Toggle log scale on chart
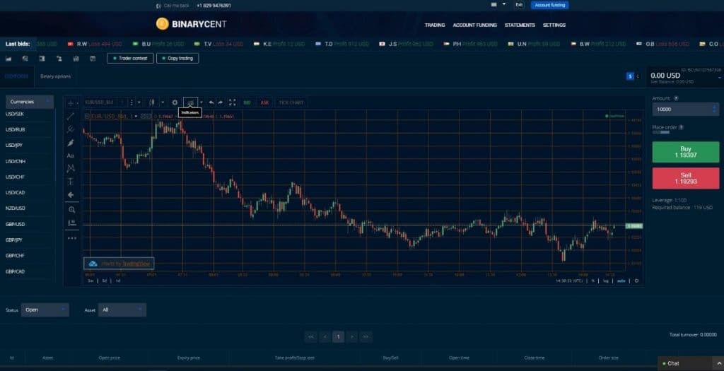The image size is (724, 371). 606,281
